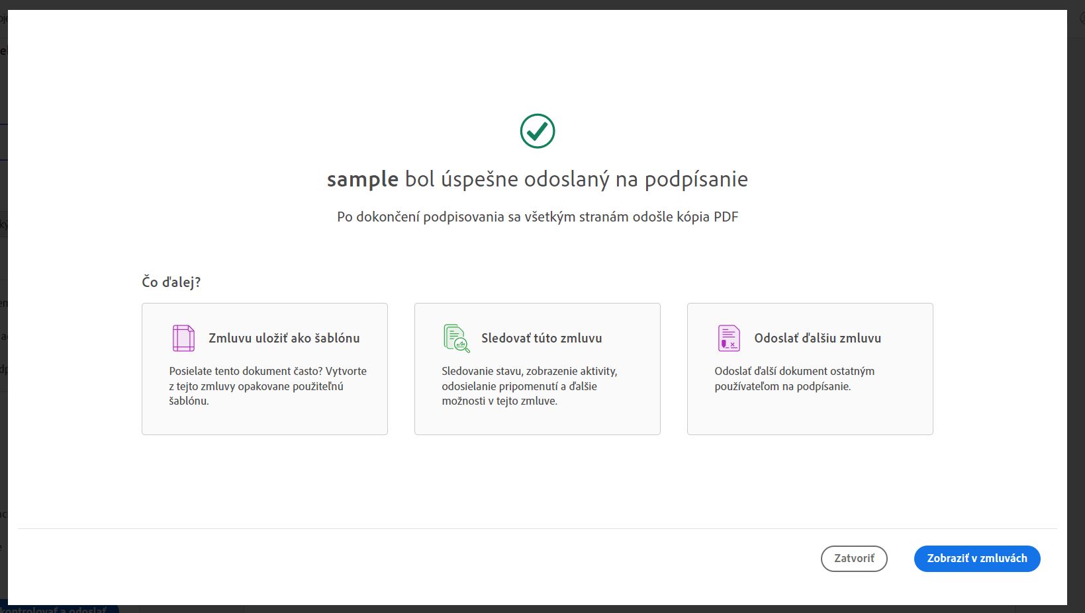Choose 'Odoslať ďalšiu zmluvu' card title
Screen dimensions: 1085x613
(x=818, y=338)
